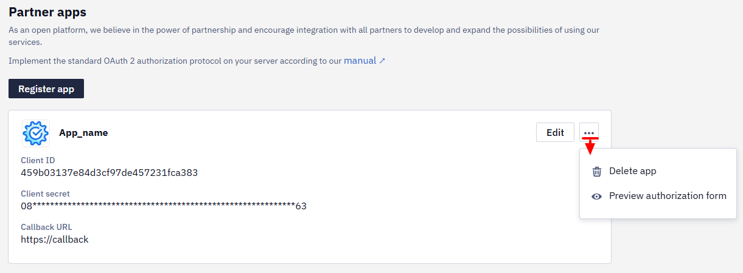The width and height of the screenshot is (743, 273).
Task: Click the Register app button
Action: [x=46, y=89]
